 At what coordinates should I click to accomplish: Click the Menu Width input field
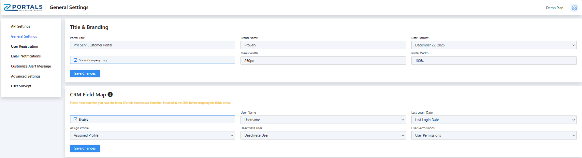point(323,61)
